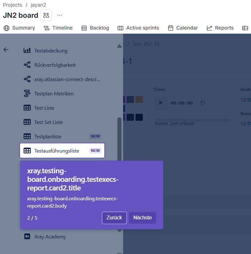This screenshot has width=251, height=254.
Task: Select Testplan Metriken sidebar item
Action: 54,93
